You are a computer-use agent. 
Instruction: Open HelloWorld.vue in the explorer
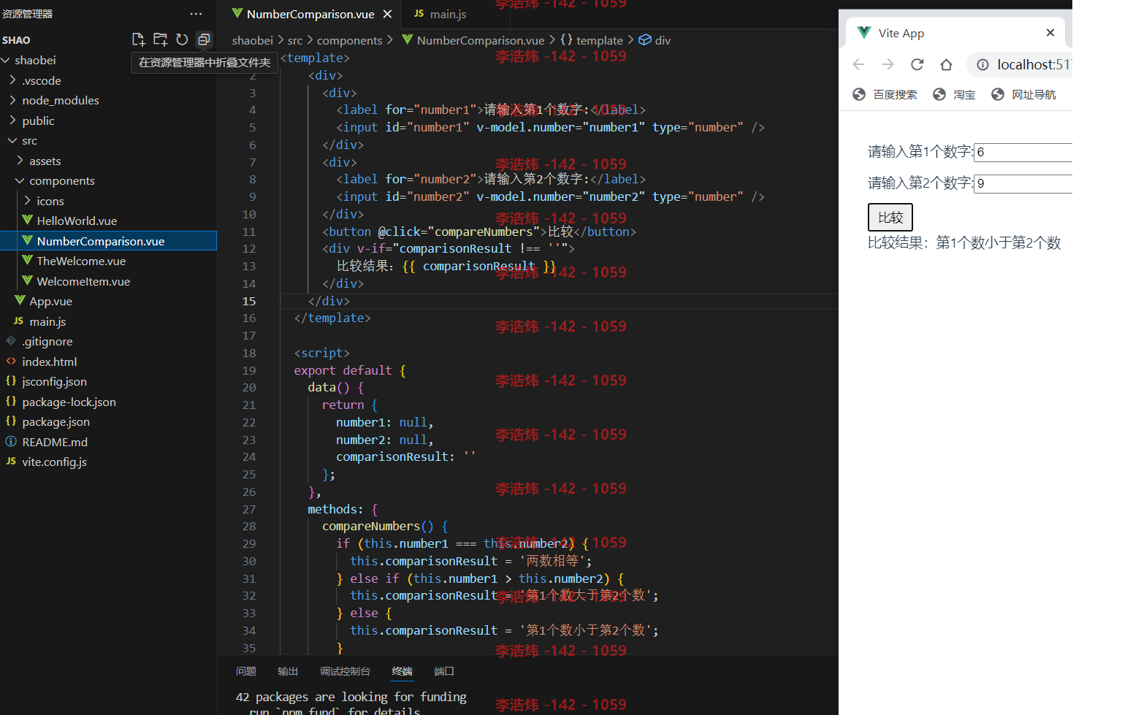[x=77, y=221]
